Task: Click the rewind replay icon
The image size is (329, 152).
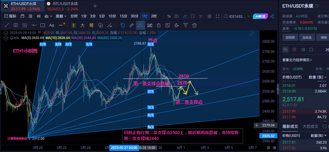Action: [38, 16]
